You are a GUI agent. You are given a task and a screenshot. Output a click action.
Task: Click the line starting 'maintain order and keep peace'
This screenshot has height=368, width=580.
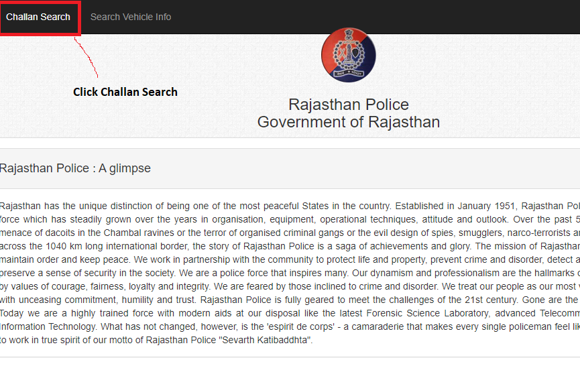click(x=290, y=259)
